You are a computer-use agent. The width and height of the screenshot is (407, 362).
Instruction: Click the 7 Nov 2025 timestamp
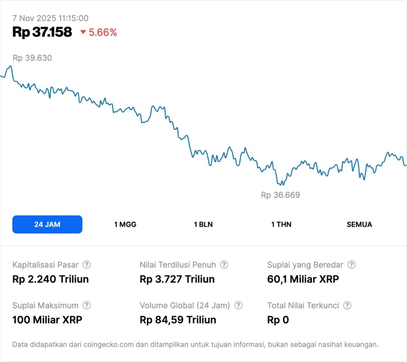coord(51,19)
